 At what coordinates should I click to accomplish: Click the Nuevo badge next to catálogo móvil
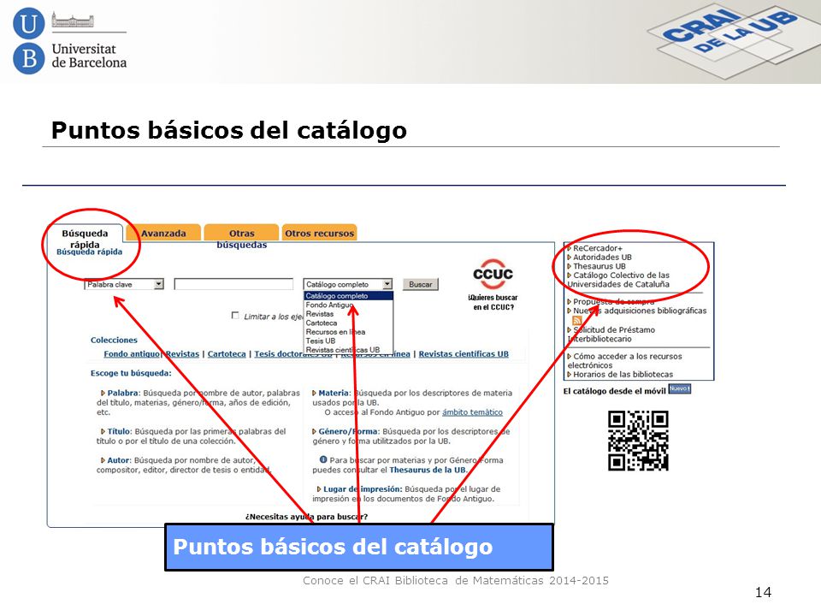[x=680, y=388]
